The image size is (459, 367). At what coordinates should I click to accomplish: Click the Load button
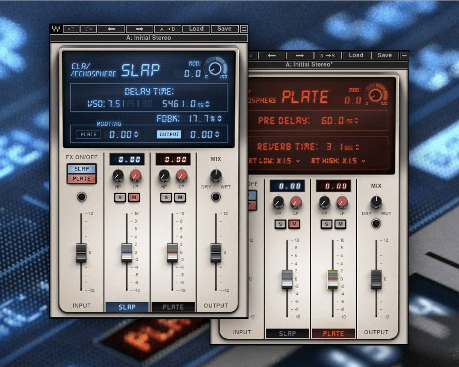coord(196,29)
